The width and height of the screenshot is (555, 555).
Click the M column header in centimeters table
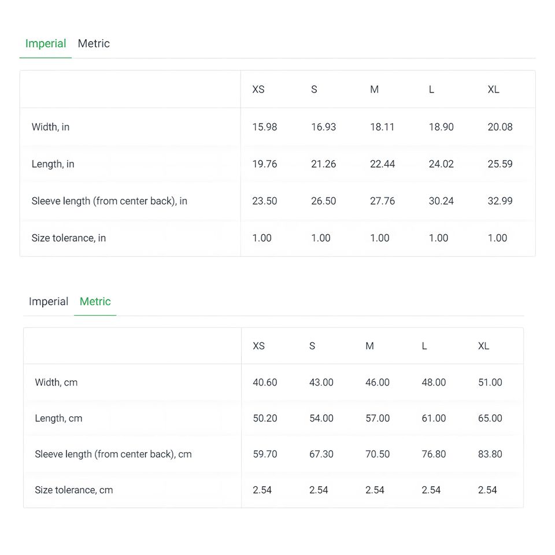point(369,346)
